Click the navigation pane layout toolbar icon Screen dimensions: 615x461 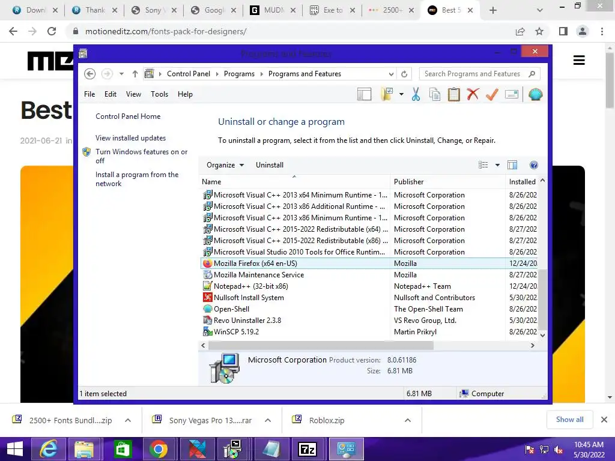365,94
